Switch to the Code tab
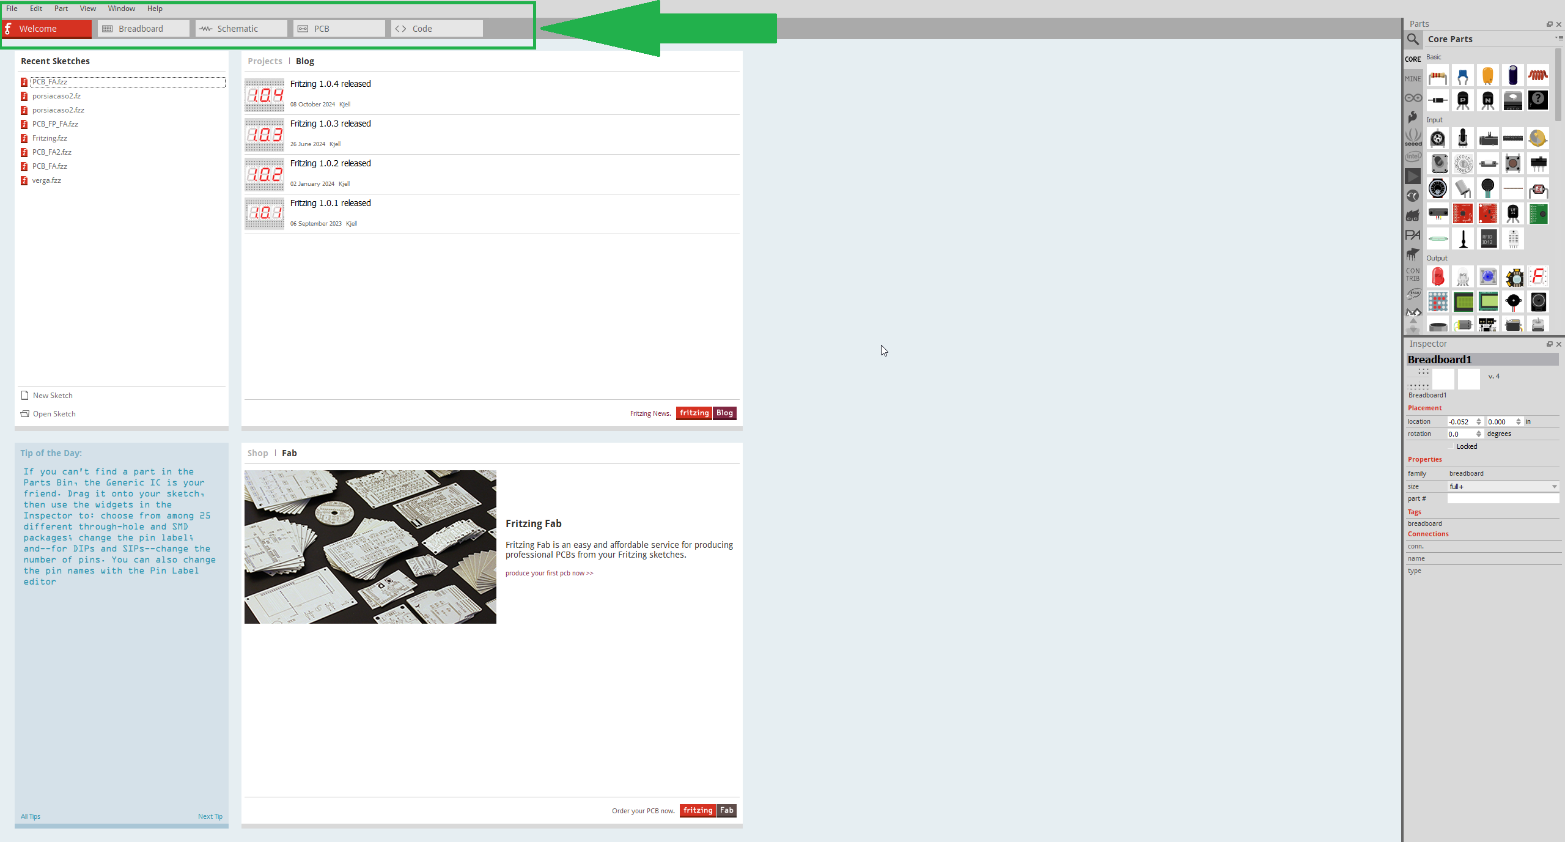The image size is (1565, 842). tap(437, 29)
